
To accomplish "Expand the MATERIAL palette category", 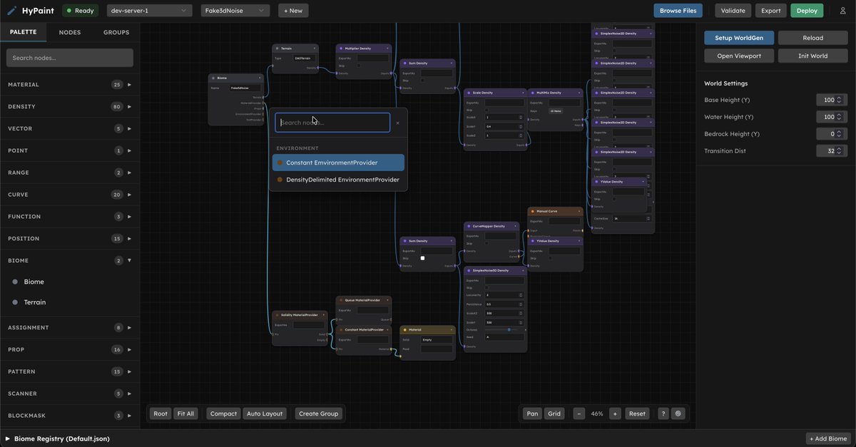I will coord(69,85).
